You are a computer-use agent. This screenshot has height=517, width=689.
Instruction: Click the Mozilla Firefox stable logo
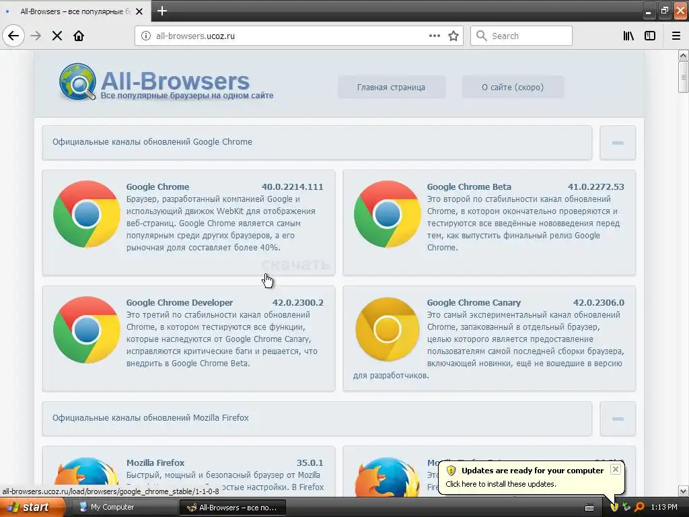87,477
